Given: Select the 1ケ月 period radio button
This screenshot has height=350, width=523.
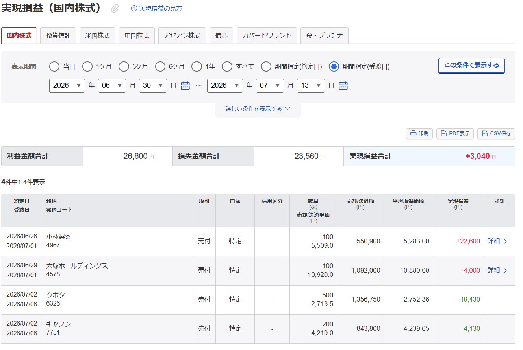Looking at the screenshot, I should pyautogui.click(x=87, y=67).
